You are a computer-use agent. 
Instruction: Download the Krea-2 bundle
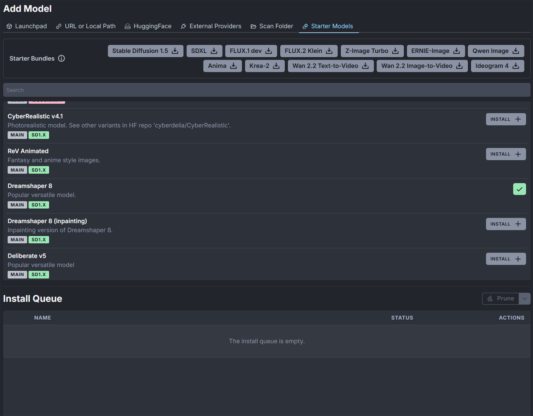(x=265, y=66)
